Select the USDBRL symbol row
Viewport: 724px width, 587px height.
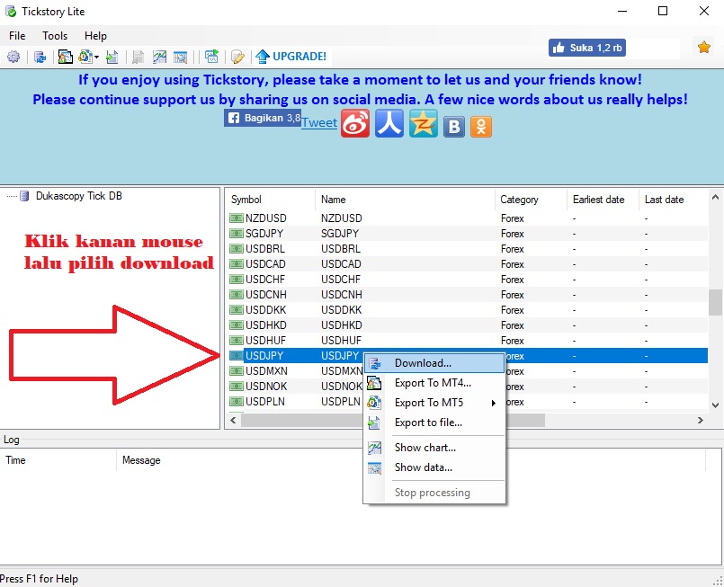coord(468,249)
